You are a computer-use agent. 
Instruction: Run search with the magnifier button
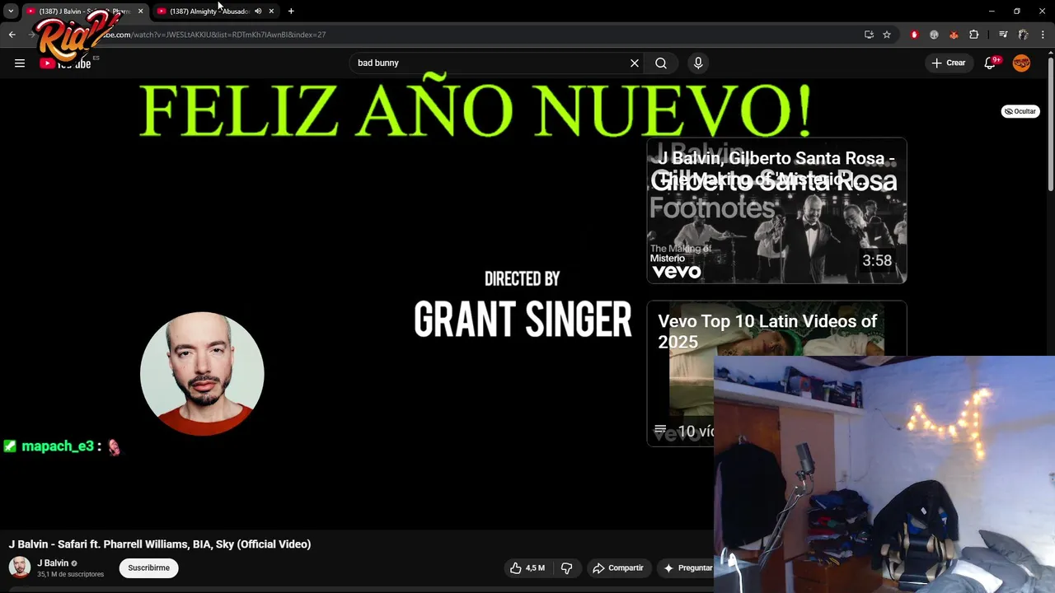[x=661, y=63]
